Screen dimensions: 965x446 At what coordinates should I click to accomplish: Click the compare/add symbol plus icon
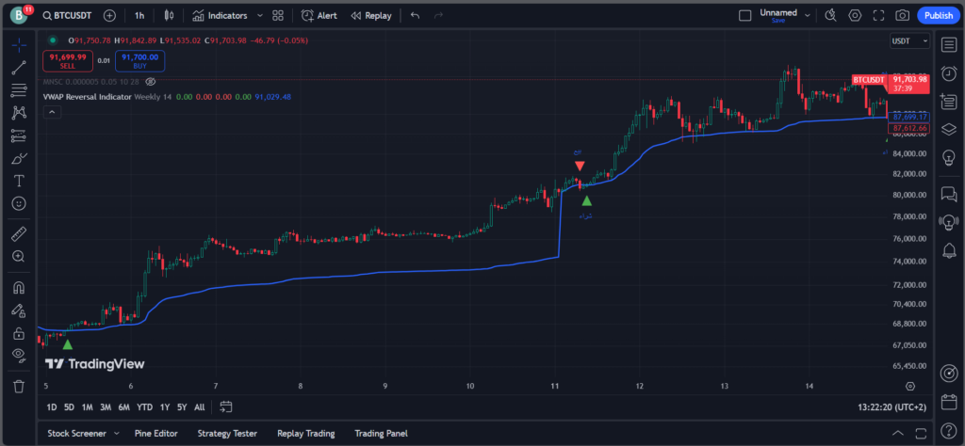pyautogui.click(x=109, y=15)
